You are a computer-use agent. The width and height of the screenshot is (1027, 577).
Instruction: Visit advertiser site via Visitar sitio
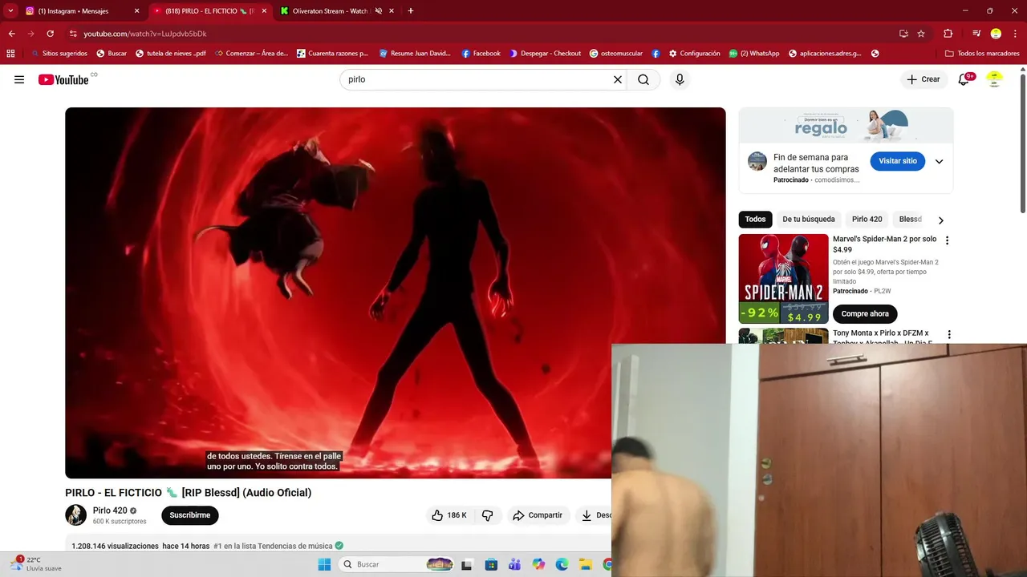tap(897, 161)
